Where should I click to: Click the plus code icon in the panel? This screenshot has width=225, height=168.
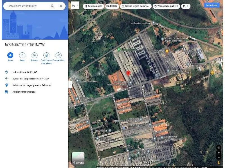point(6,79)
